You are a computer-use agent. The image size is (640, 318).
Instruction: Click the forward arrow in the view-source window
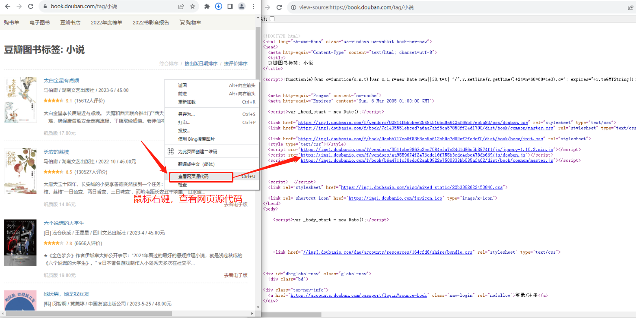click(267, 7)
